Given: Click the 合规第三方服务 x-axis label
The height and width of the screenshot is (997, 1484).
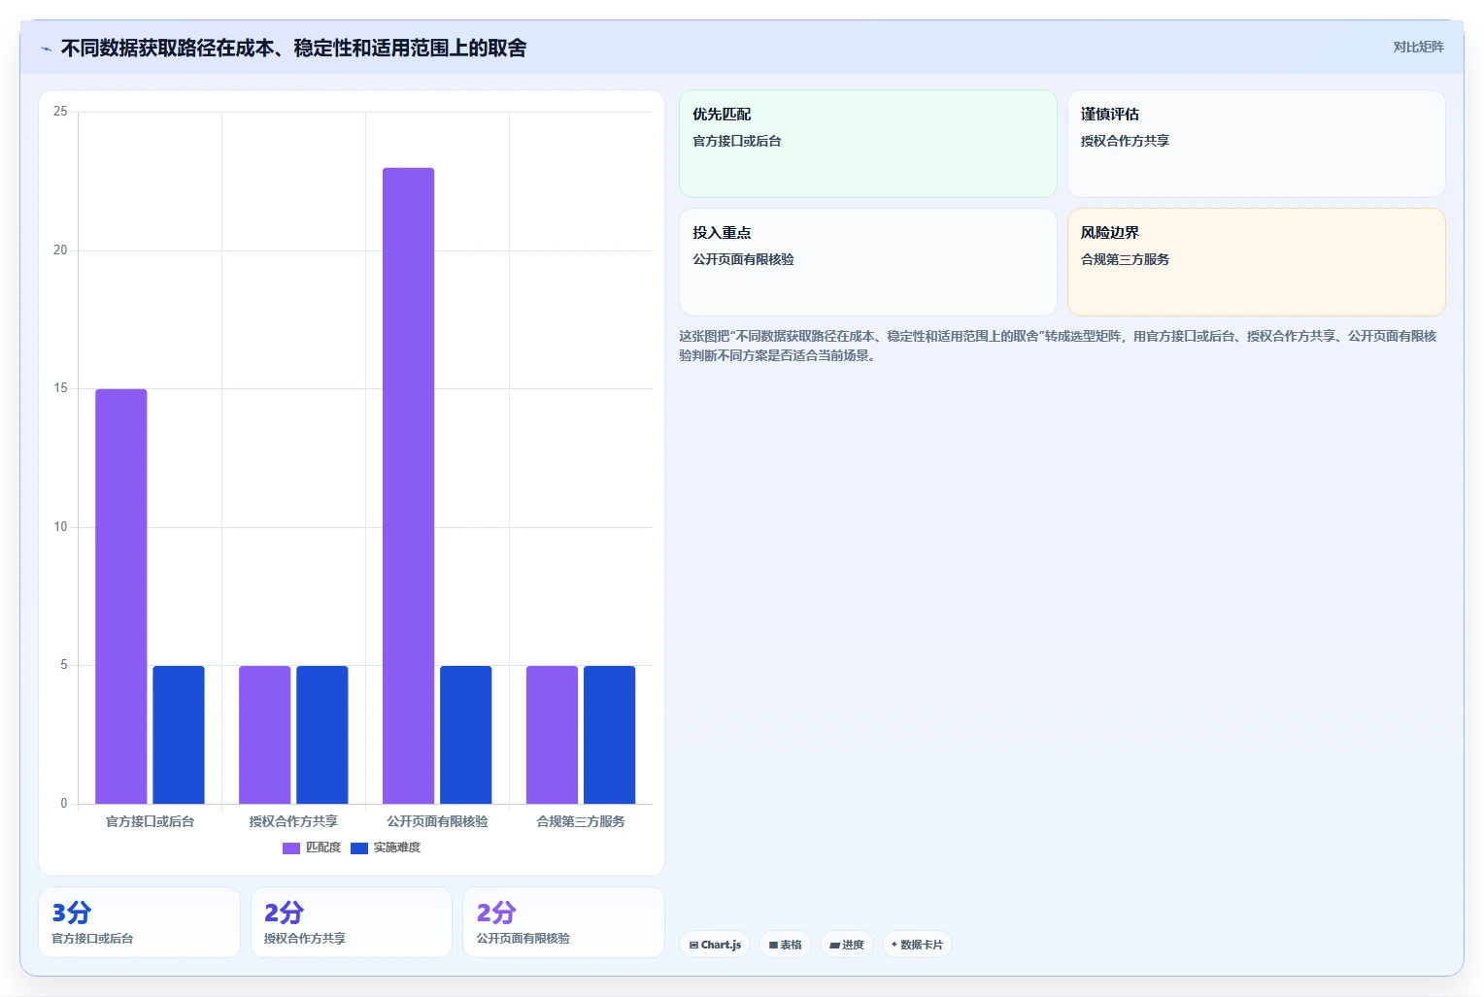Looking at the screenshot, I should tap(581, 821).
